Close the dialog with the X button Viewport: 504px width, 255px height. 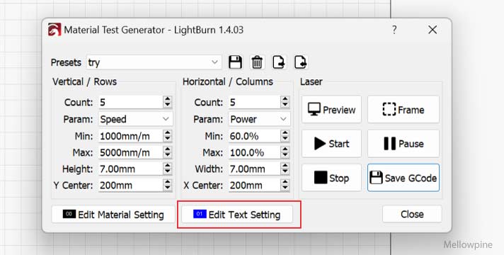point(433,30)
